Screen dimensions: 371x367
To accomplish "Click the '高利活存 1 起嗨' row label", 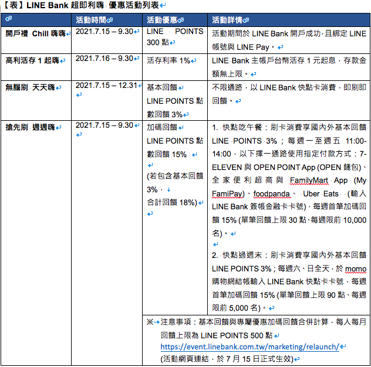I will click(x=32, y=60).
